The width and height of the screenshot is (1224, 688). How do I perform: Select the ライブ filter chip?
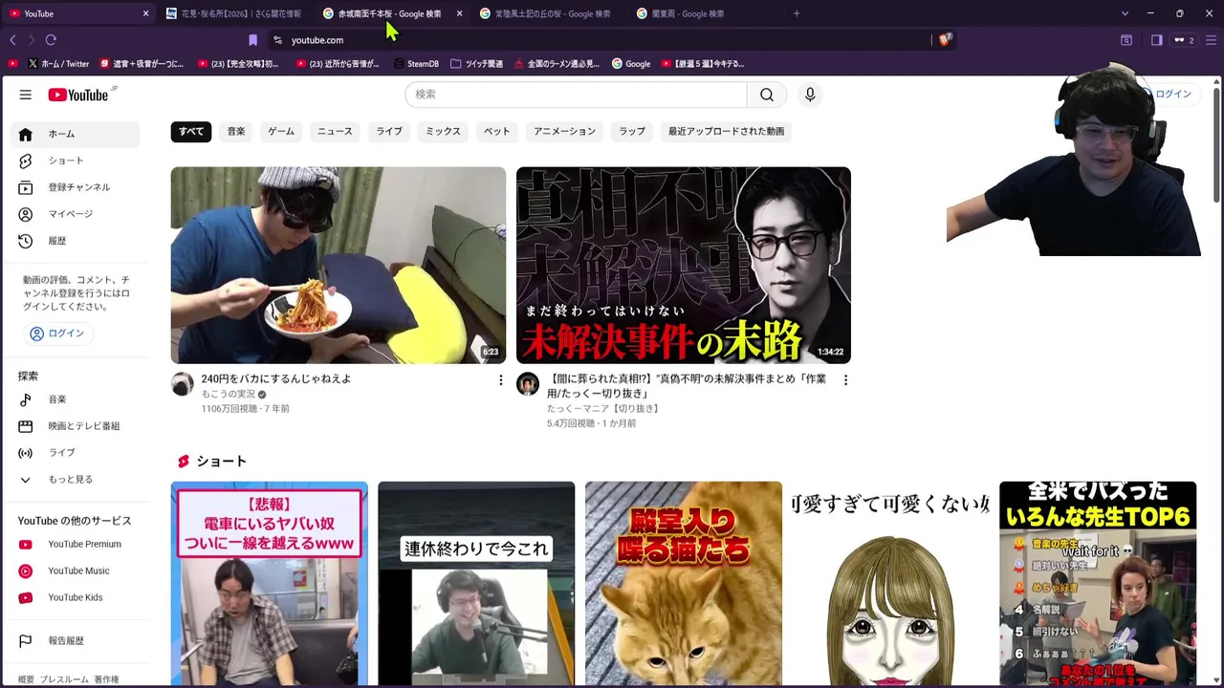[389, 131]
